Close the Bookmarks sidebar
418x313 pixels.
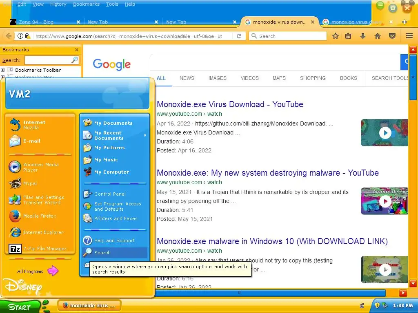click(x=77, y=50)
